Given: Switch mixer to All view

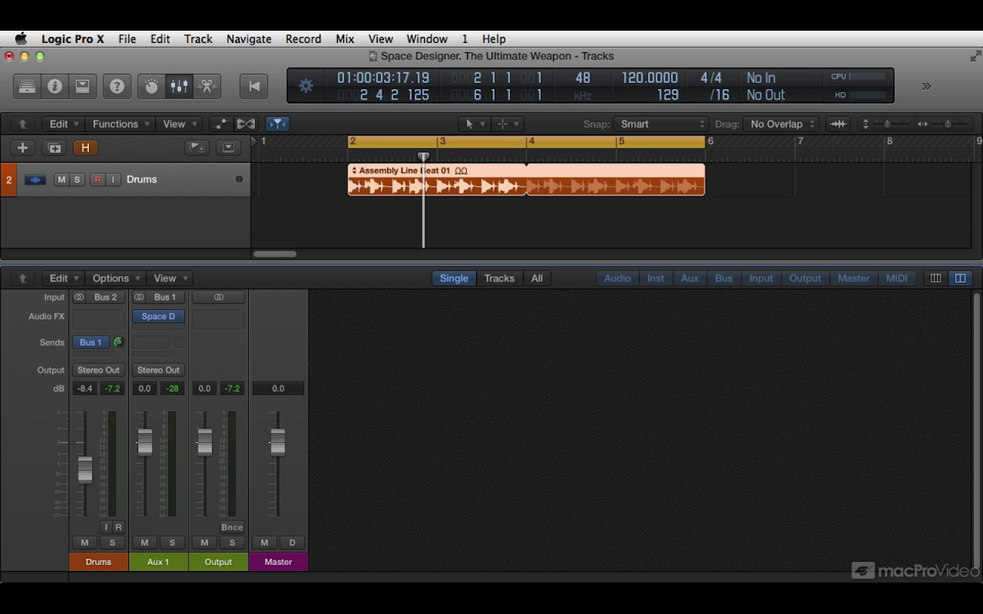Looking at the screenshot, I should pos(537,278).
